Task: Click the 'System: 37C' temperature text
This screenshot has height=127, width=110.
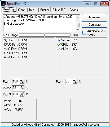Action: pyautogui.click(x=69, y=40)
